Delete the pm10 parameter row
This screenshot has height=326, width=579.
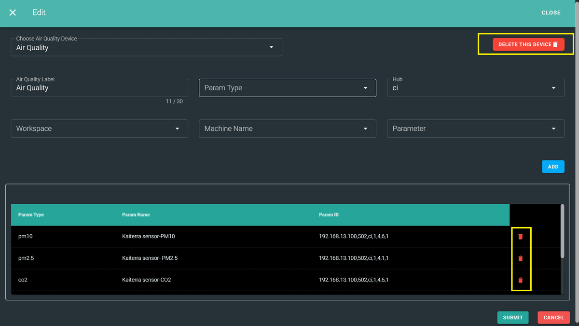click(x=520, y=237)
